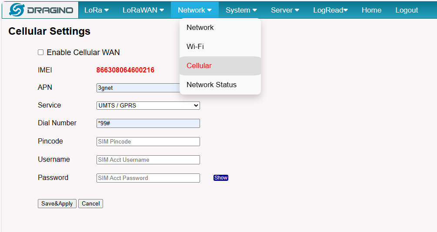Click Logout in the navigation bar
This screenshot has width=437, height=232.
pos(407,10)
